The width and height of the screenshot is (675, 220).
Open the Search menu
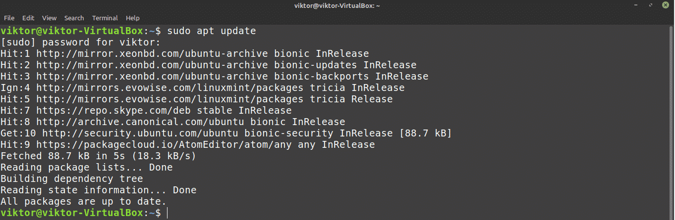tap(74, 18)
